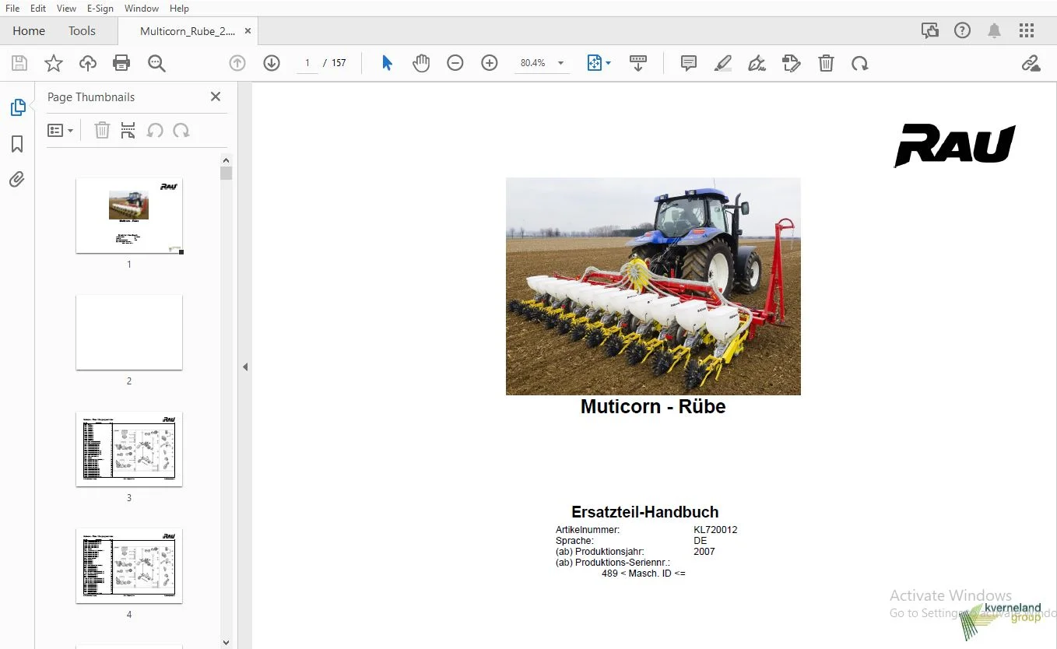Click the 'Ersatzteil-Handbuch' heading

pyautogui.click(x=645, y=512)
